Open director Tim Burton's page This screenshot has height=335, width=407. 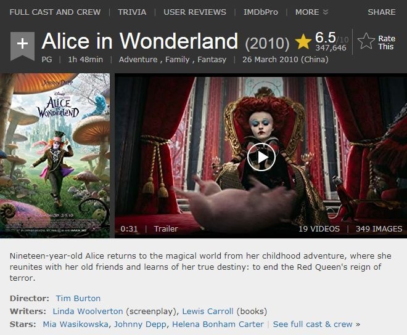point(78,298)
